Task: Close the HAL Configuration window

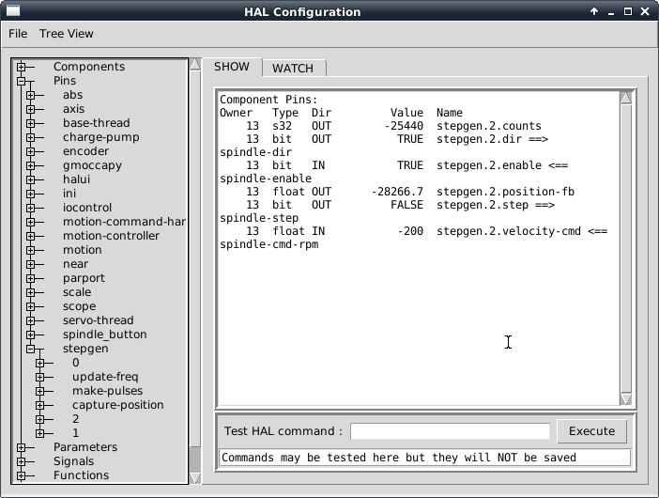Action: [x=645, y=11]
